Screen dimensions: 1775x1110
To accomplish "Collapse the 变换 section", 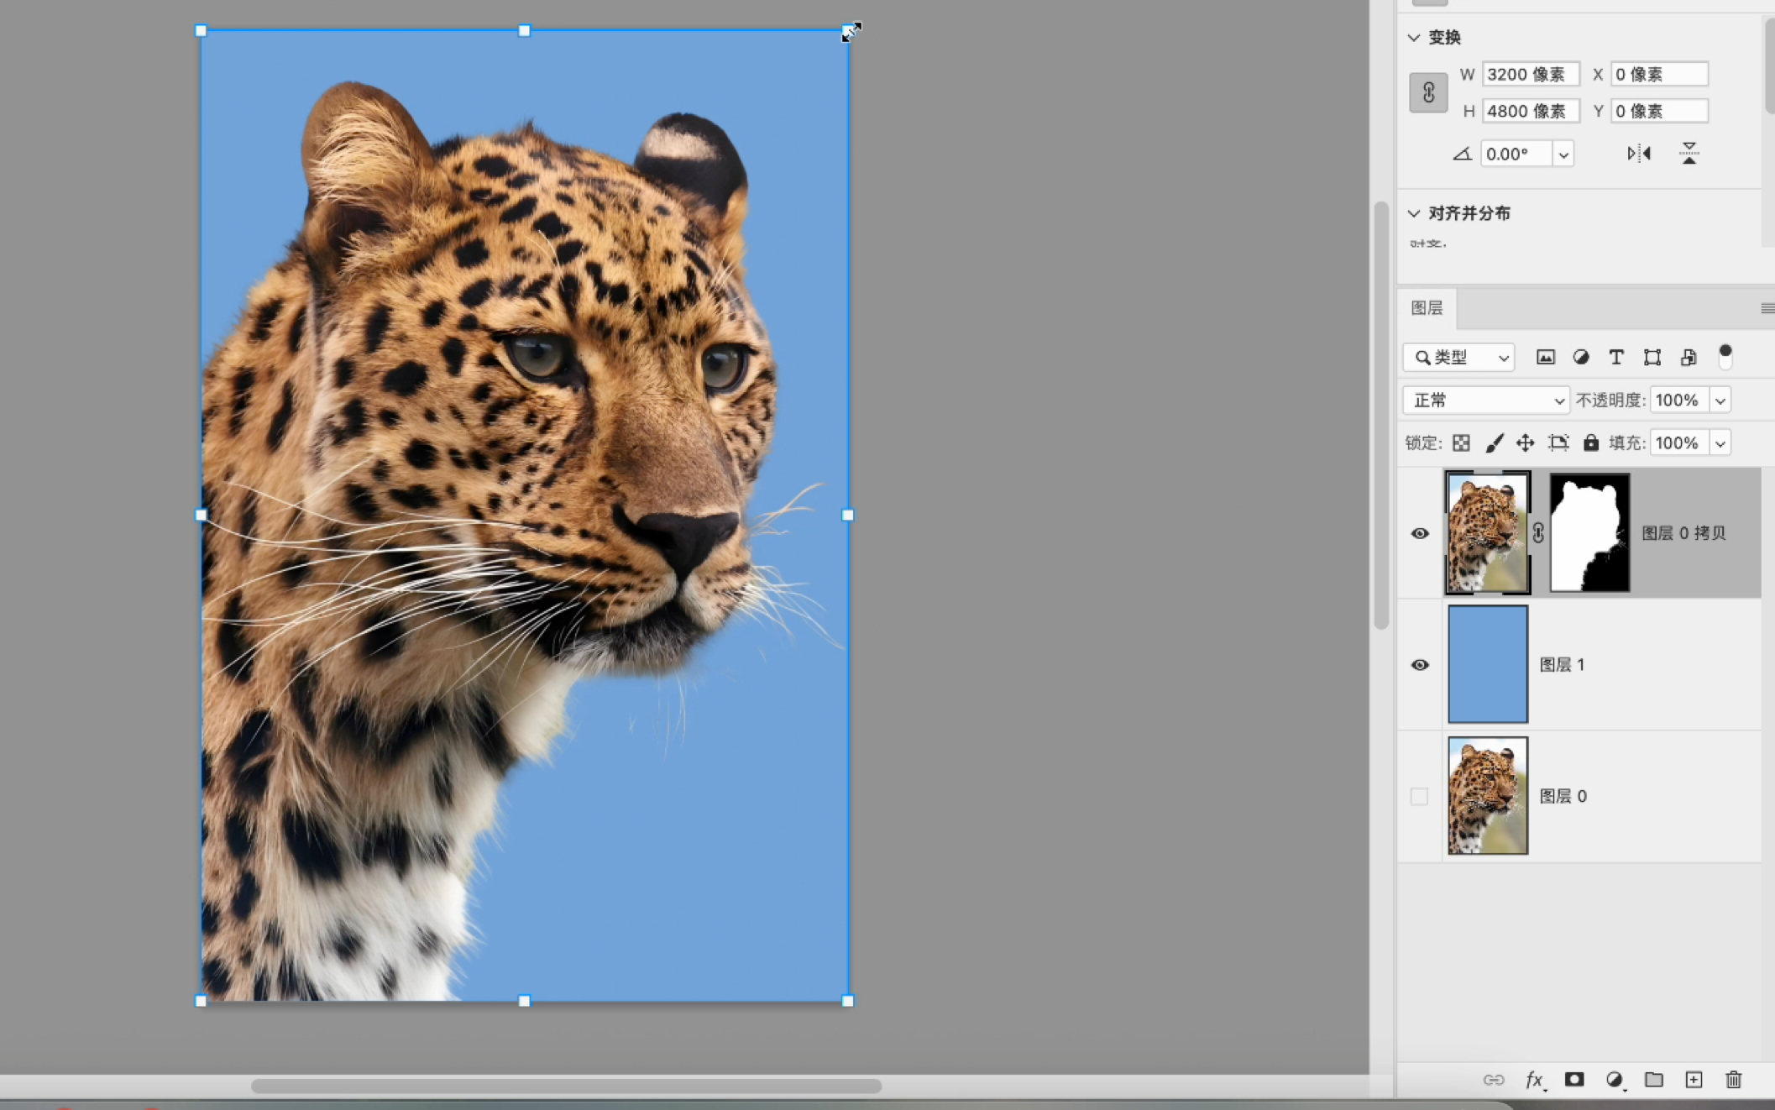I will click(x=1414, y=38).
